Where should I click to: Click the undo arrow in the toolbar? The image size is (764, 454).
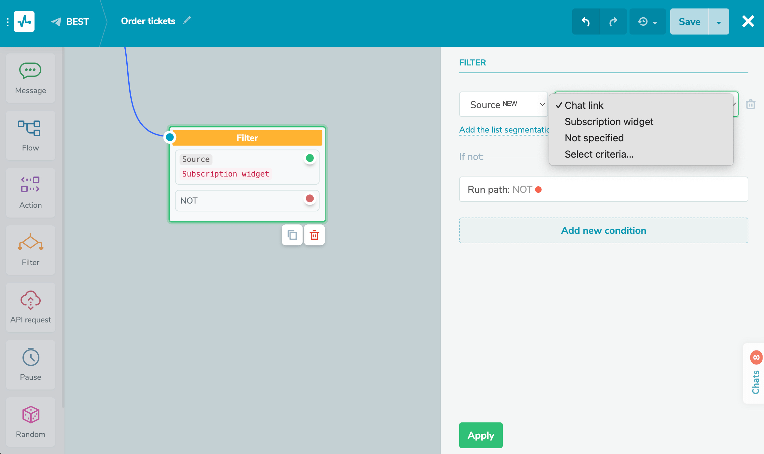[586, 22]
